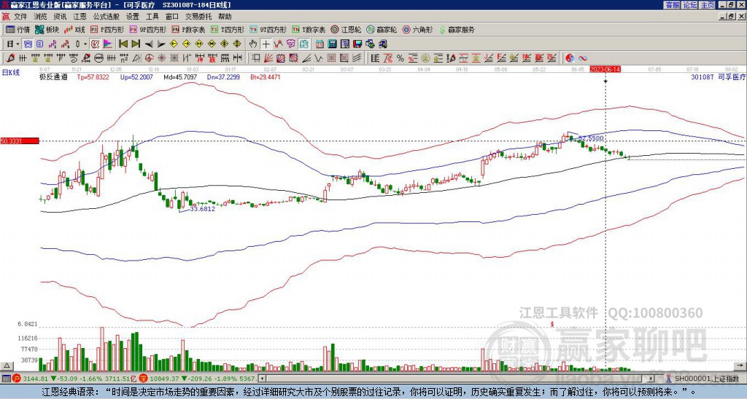747x399 pixels.
Task: Open the 浏览 menu
Action: coord(41,17)
